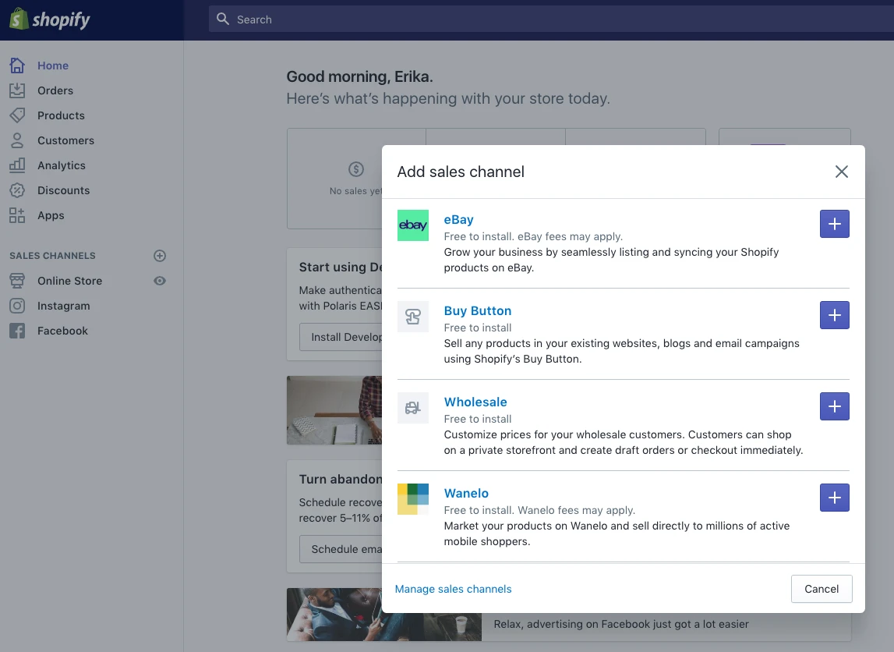Click the 'No sales yet' text
The width and height of the screenshot is (894, 652).
pos(355,191)
